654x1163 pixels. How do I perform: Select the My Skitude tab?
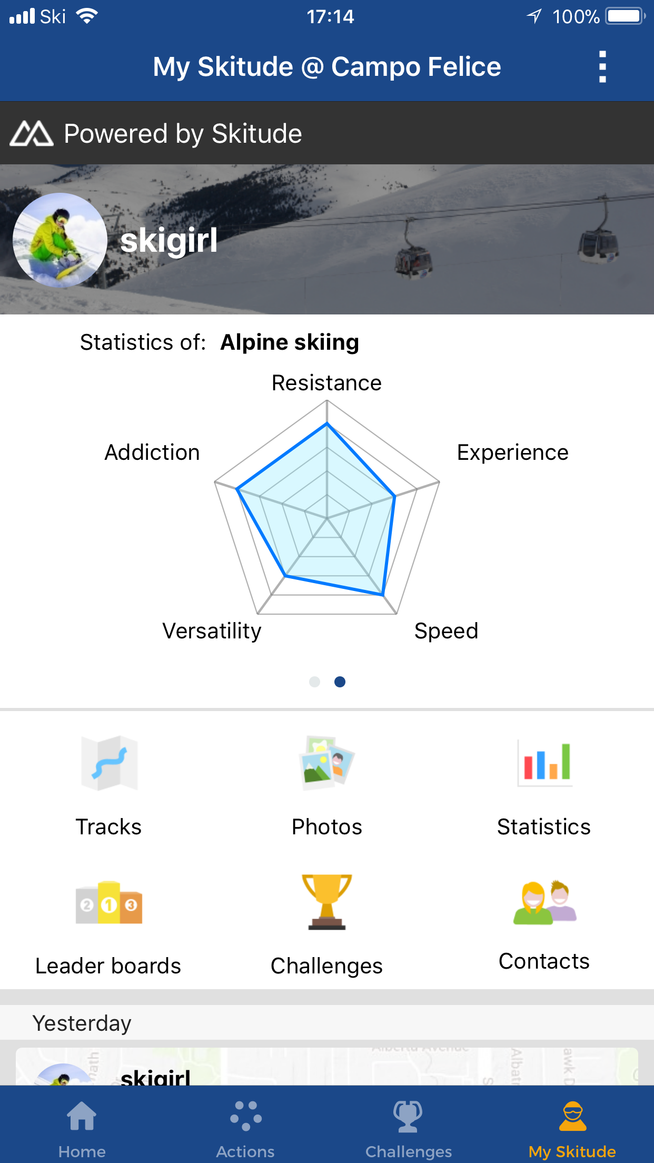tap(572, 1124)
